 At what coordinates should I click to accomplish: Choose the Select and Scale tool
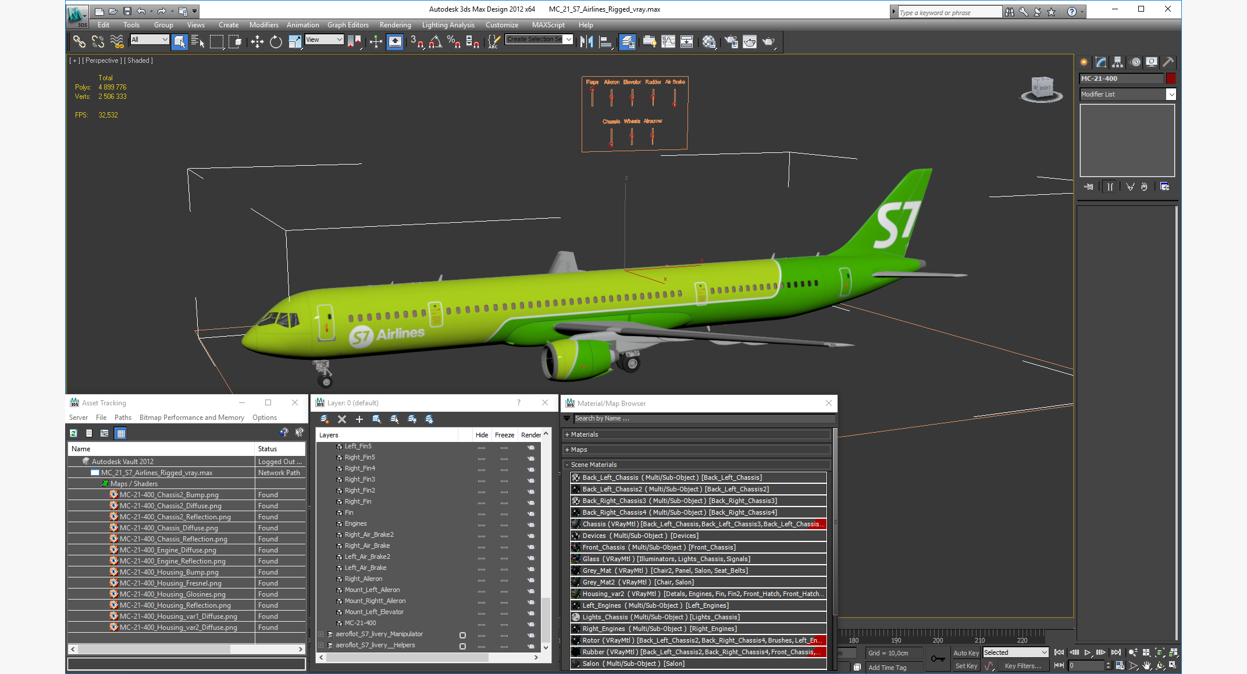pos(295,41)
